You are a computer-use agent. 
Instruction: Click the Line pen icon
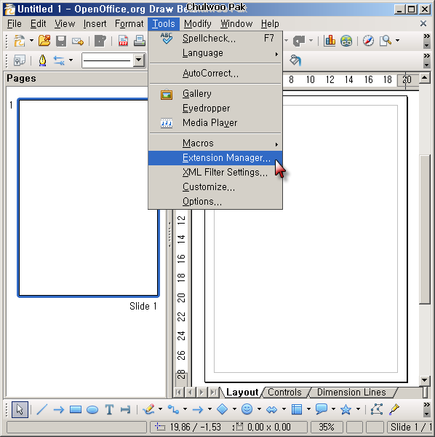tap(42, 60)
